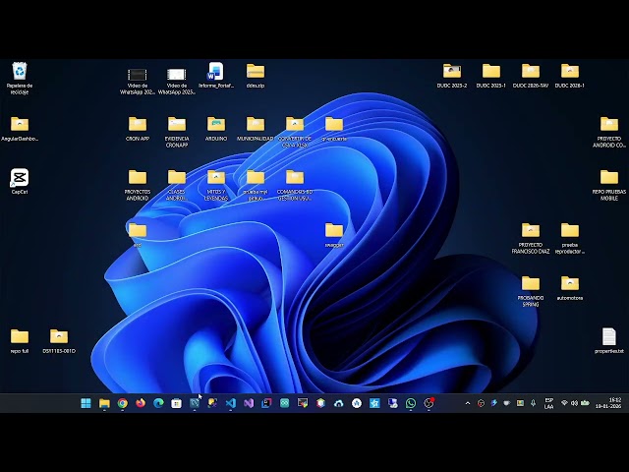The width and height of the screenshot is (629, 472).
Task: Click the ESP LAA language indicator
Action: (548, 403)
